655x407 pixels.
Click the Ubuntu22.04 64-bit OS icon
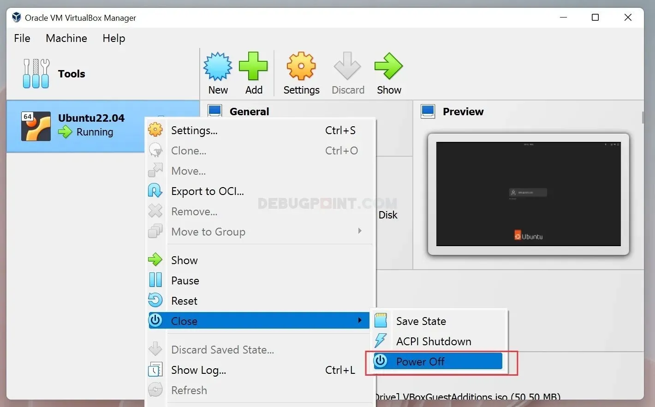pos(36,126)
